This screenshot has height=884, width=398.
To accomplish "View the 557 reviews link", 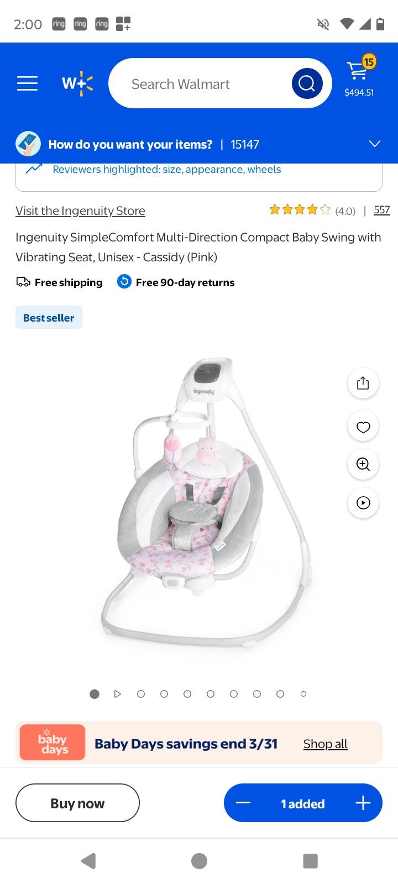I will click(x=382, y=210).
